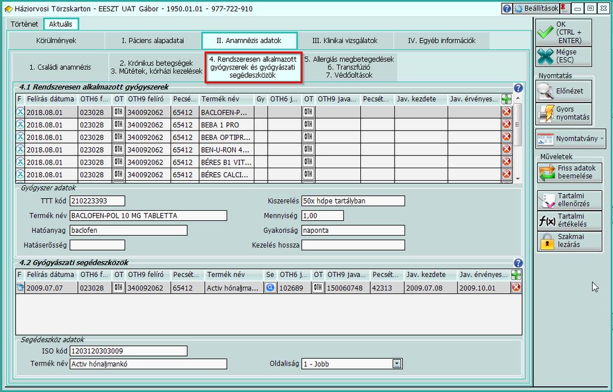Select the Aktuális tab
The width and height of the screenshot is (613, 392).
click(60, 24)
